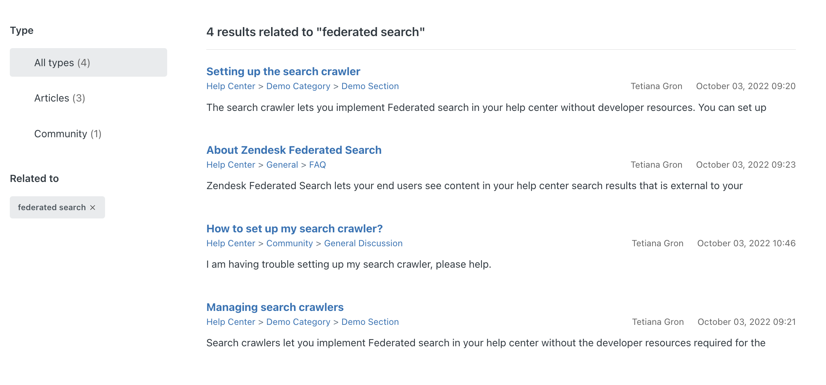Open Managing search crawlers article
The image size is (826, 385).
click(275, 307)
